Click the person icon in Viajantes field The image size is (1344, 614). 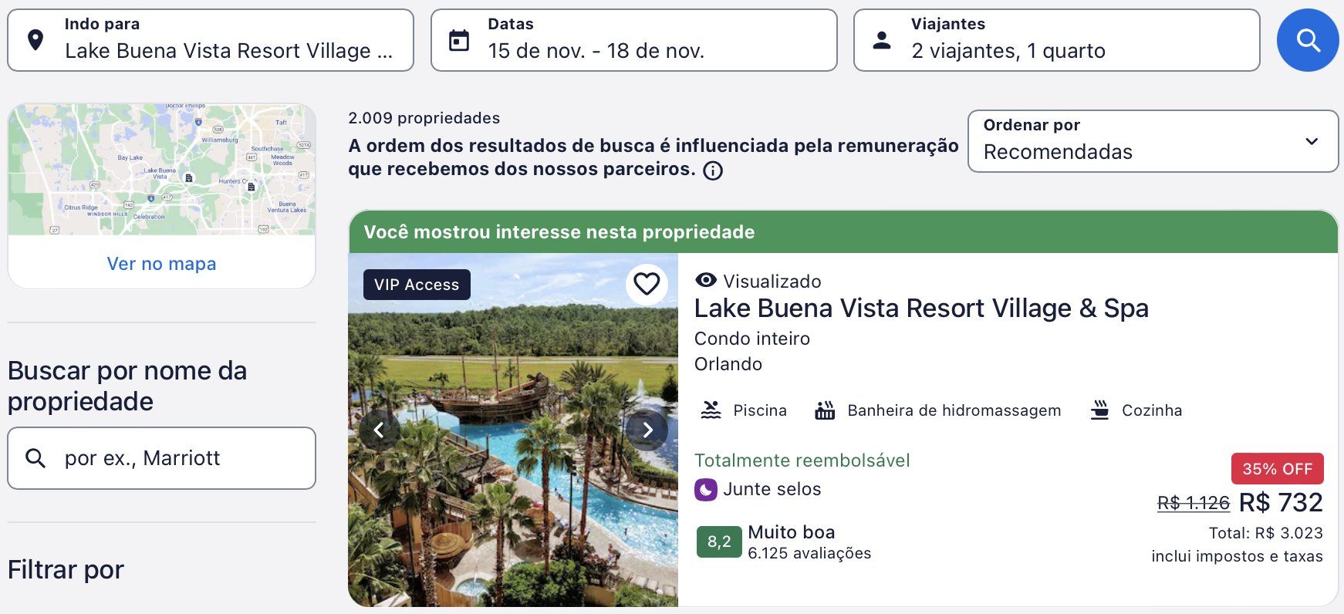click(x=882, y=40)
